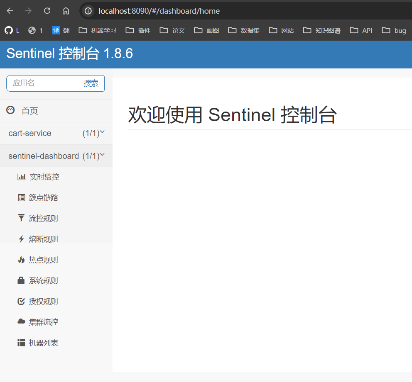The height and width of the screenshot is (382, 412).
Task: Click the flame icon for 热点规则
Action: (x=21, y=260)
